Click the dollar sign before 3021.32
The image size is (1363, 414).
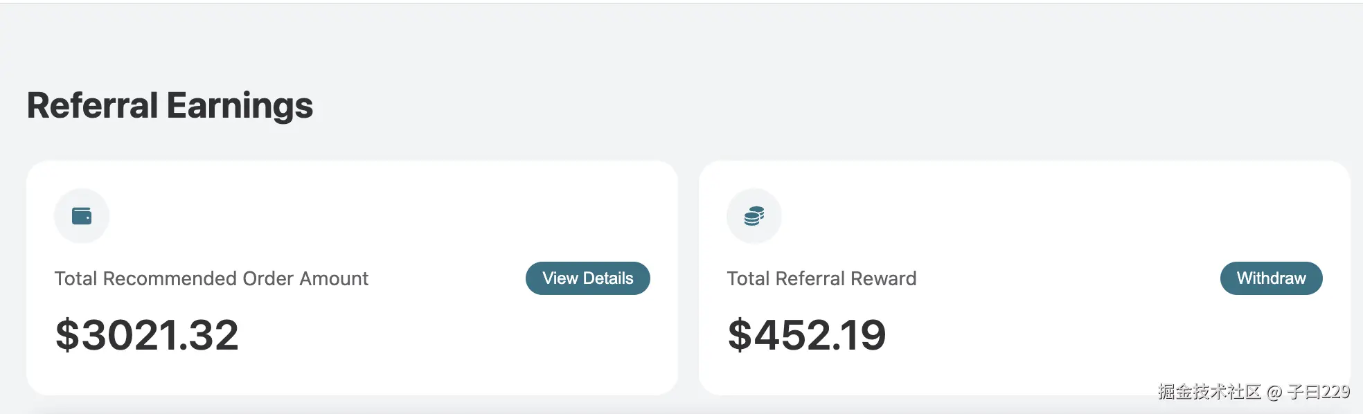point(67,335)
